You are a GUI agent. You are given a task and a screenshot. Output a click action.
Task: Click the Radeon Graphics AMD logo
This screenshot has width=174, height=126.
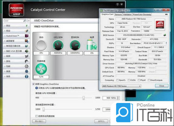[16, 10]
